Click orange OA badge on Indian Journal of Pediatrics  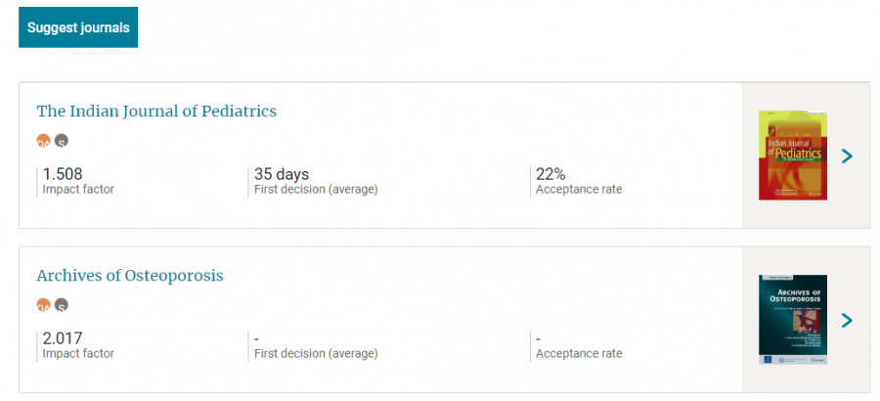click(x=43, y=141)
